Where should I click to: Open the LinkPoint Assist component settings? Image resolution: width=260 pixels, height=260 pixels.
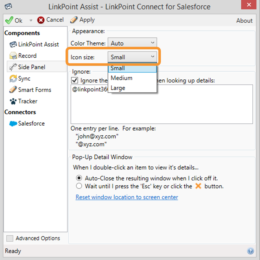[x=39, y=44]
